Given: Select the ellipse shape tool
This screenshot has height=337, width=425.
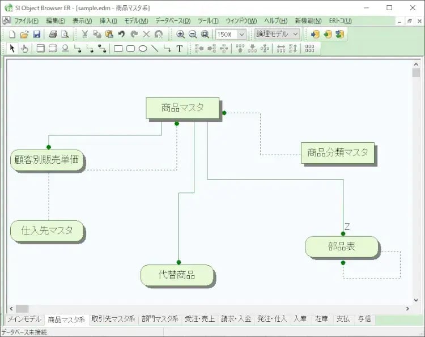Looking at the screenshot, I should [143, 49].
